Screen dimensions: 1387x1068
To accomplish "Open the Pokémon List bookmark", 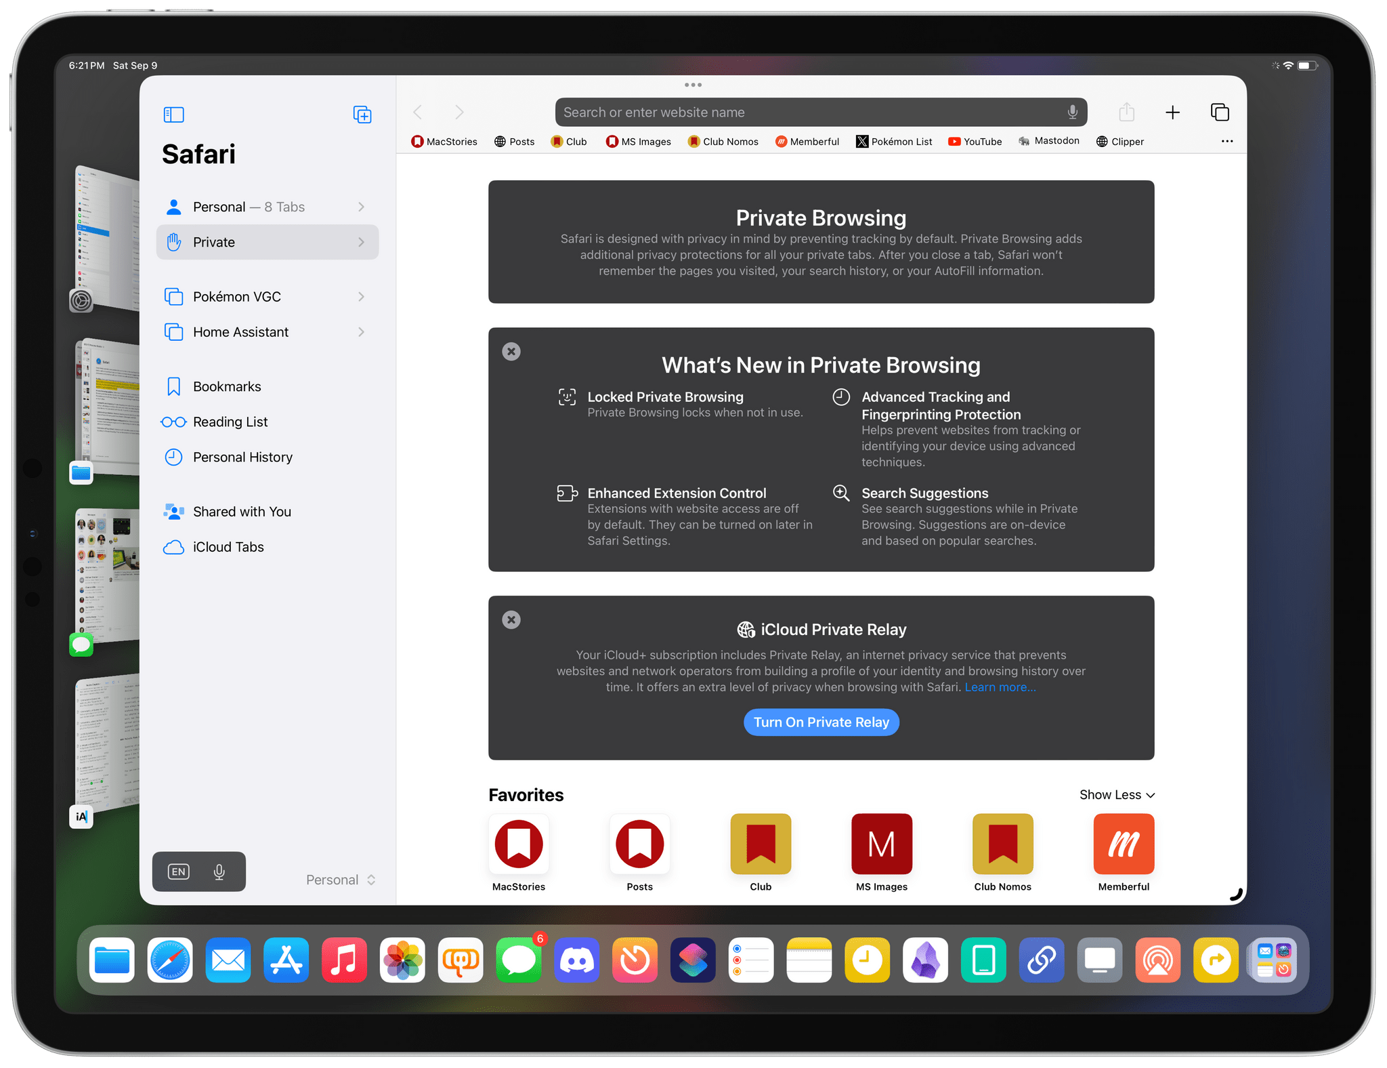I will (894, 141).
